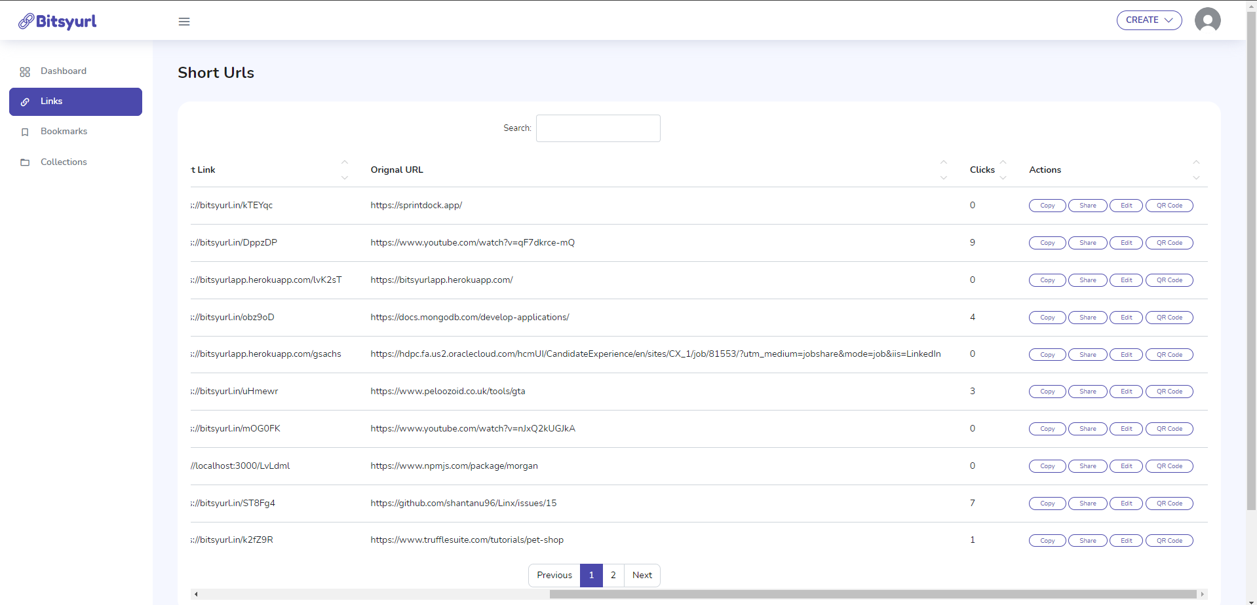
Task: Edit the mOG0FK short link
Action: 1126,429
